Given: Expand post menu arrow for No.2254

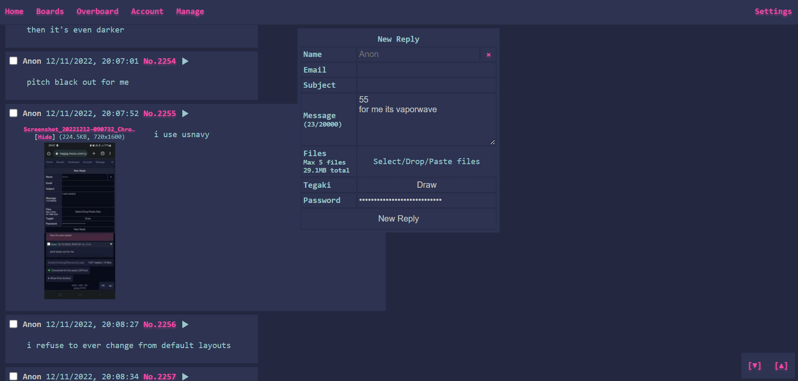Looking at the screenshot, I should point(185,61).
